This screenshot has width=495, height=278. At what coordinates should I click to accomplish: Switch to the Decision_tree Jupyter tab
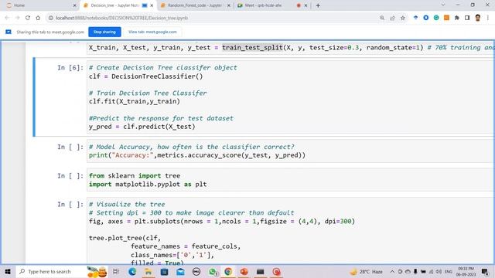tap(118, 5)
